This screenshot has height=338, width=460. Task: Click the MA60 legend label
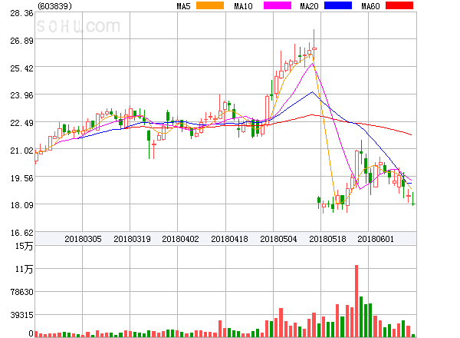[x=370, y=6]
